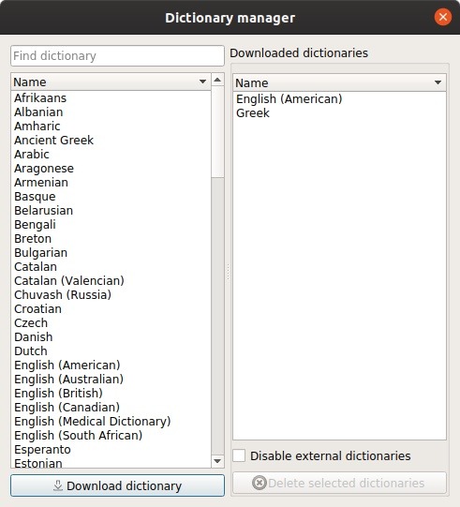Sort available dictionaries by Name header arrow
Viewport: 460px width, 507px height.
pyautogui.click(x=202, y=82)
